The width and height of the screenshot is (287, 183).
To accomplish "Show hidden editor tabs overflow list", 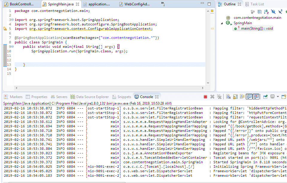I will click(x=163, y=4).
